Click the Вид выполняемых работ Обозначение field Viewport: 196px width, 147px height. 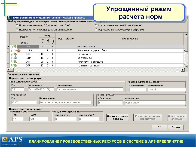click(41, 90)
